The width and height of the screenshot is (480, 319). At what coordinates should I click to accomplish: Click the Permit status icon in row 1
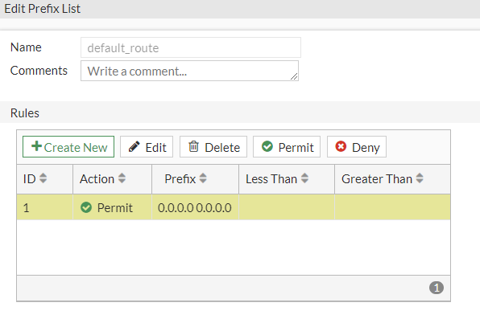86,207
